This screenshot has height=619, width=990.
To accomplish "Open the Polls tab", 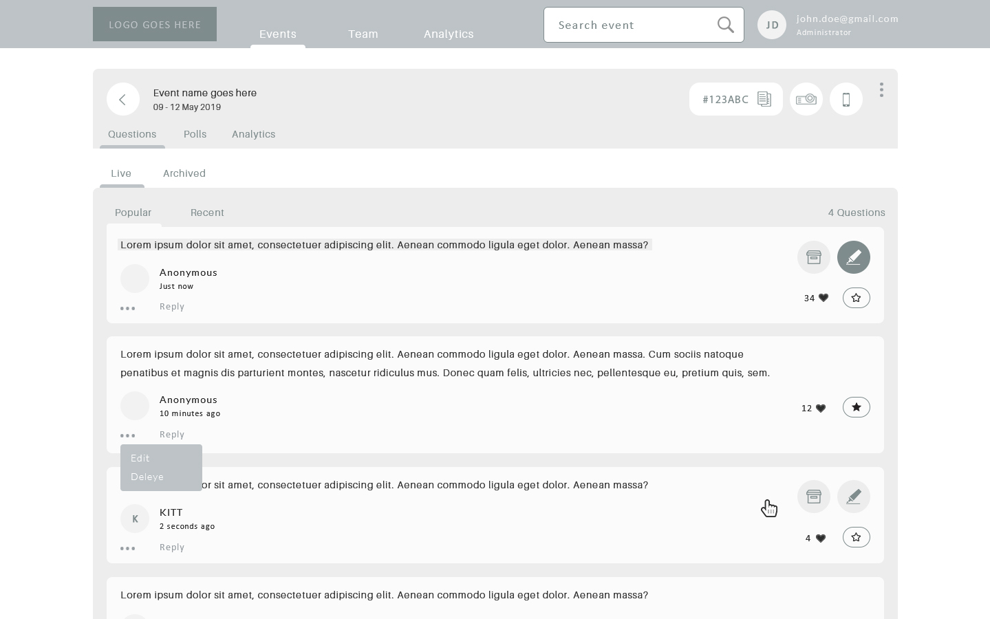I will [x=195, y=134].
